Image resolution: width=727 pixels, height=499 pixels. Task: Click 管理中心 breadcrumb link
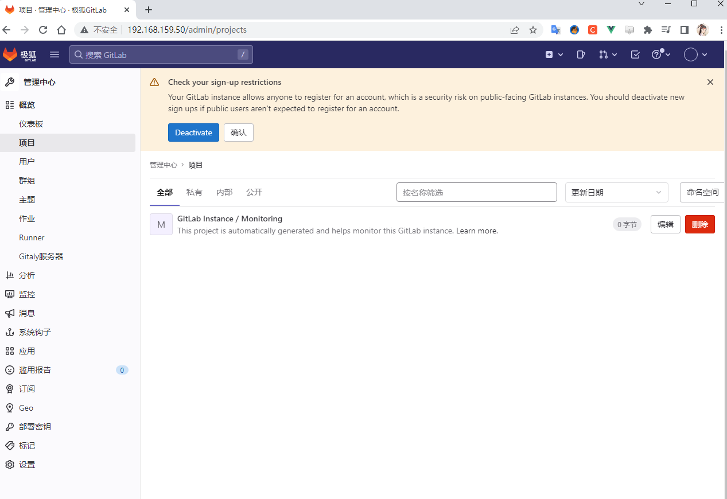click(164, 165)
